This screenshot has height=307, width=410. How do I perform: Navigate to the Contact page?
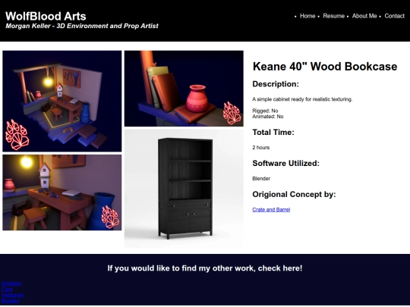[x=394, y=16]
